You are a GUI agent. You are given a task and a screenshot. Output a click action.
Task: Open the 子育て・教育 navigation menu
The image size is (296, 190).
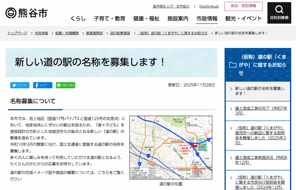(110, 19)
